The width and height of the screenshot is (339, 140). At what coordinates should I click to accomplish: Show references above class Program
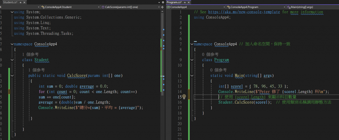(x=210, y=54)
